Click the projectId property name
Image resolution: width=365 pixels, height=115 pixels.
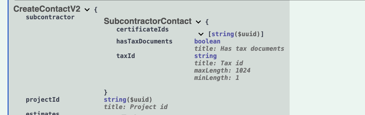pos(43,100)
